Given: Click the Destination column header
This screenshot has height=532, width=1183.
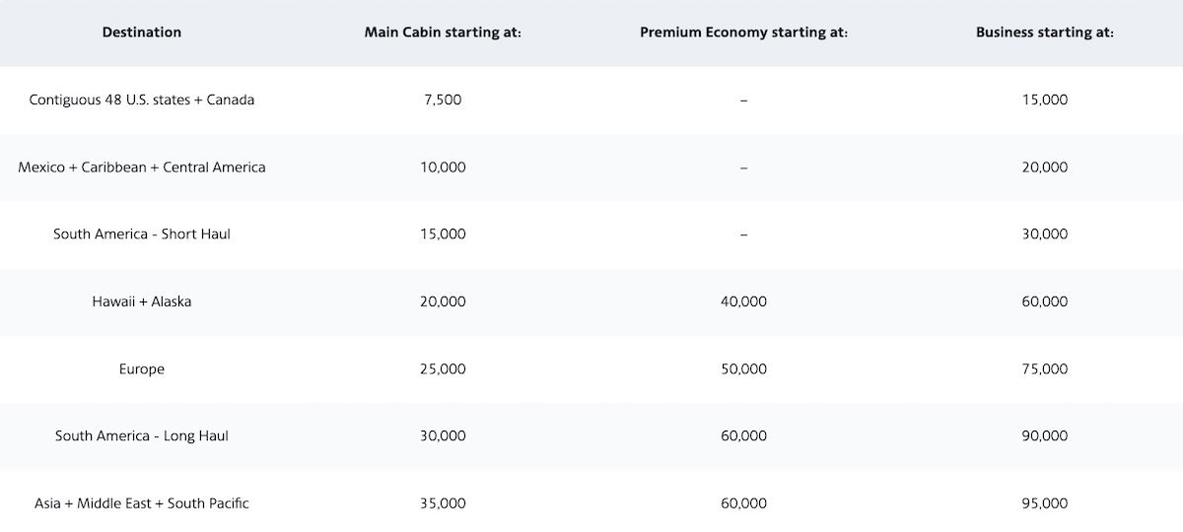Looking at the screenshot, I should [142, 33].
